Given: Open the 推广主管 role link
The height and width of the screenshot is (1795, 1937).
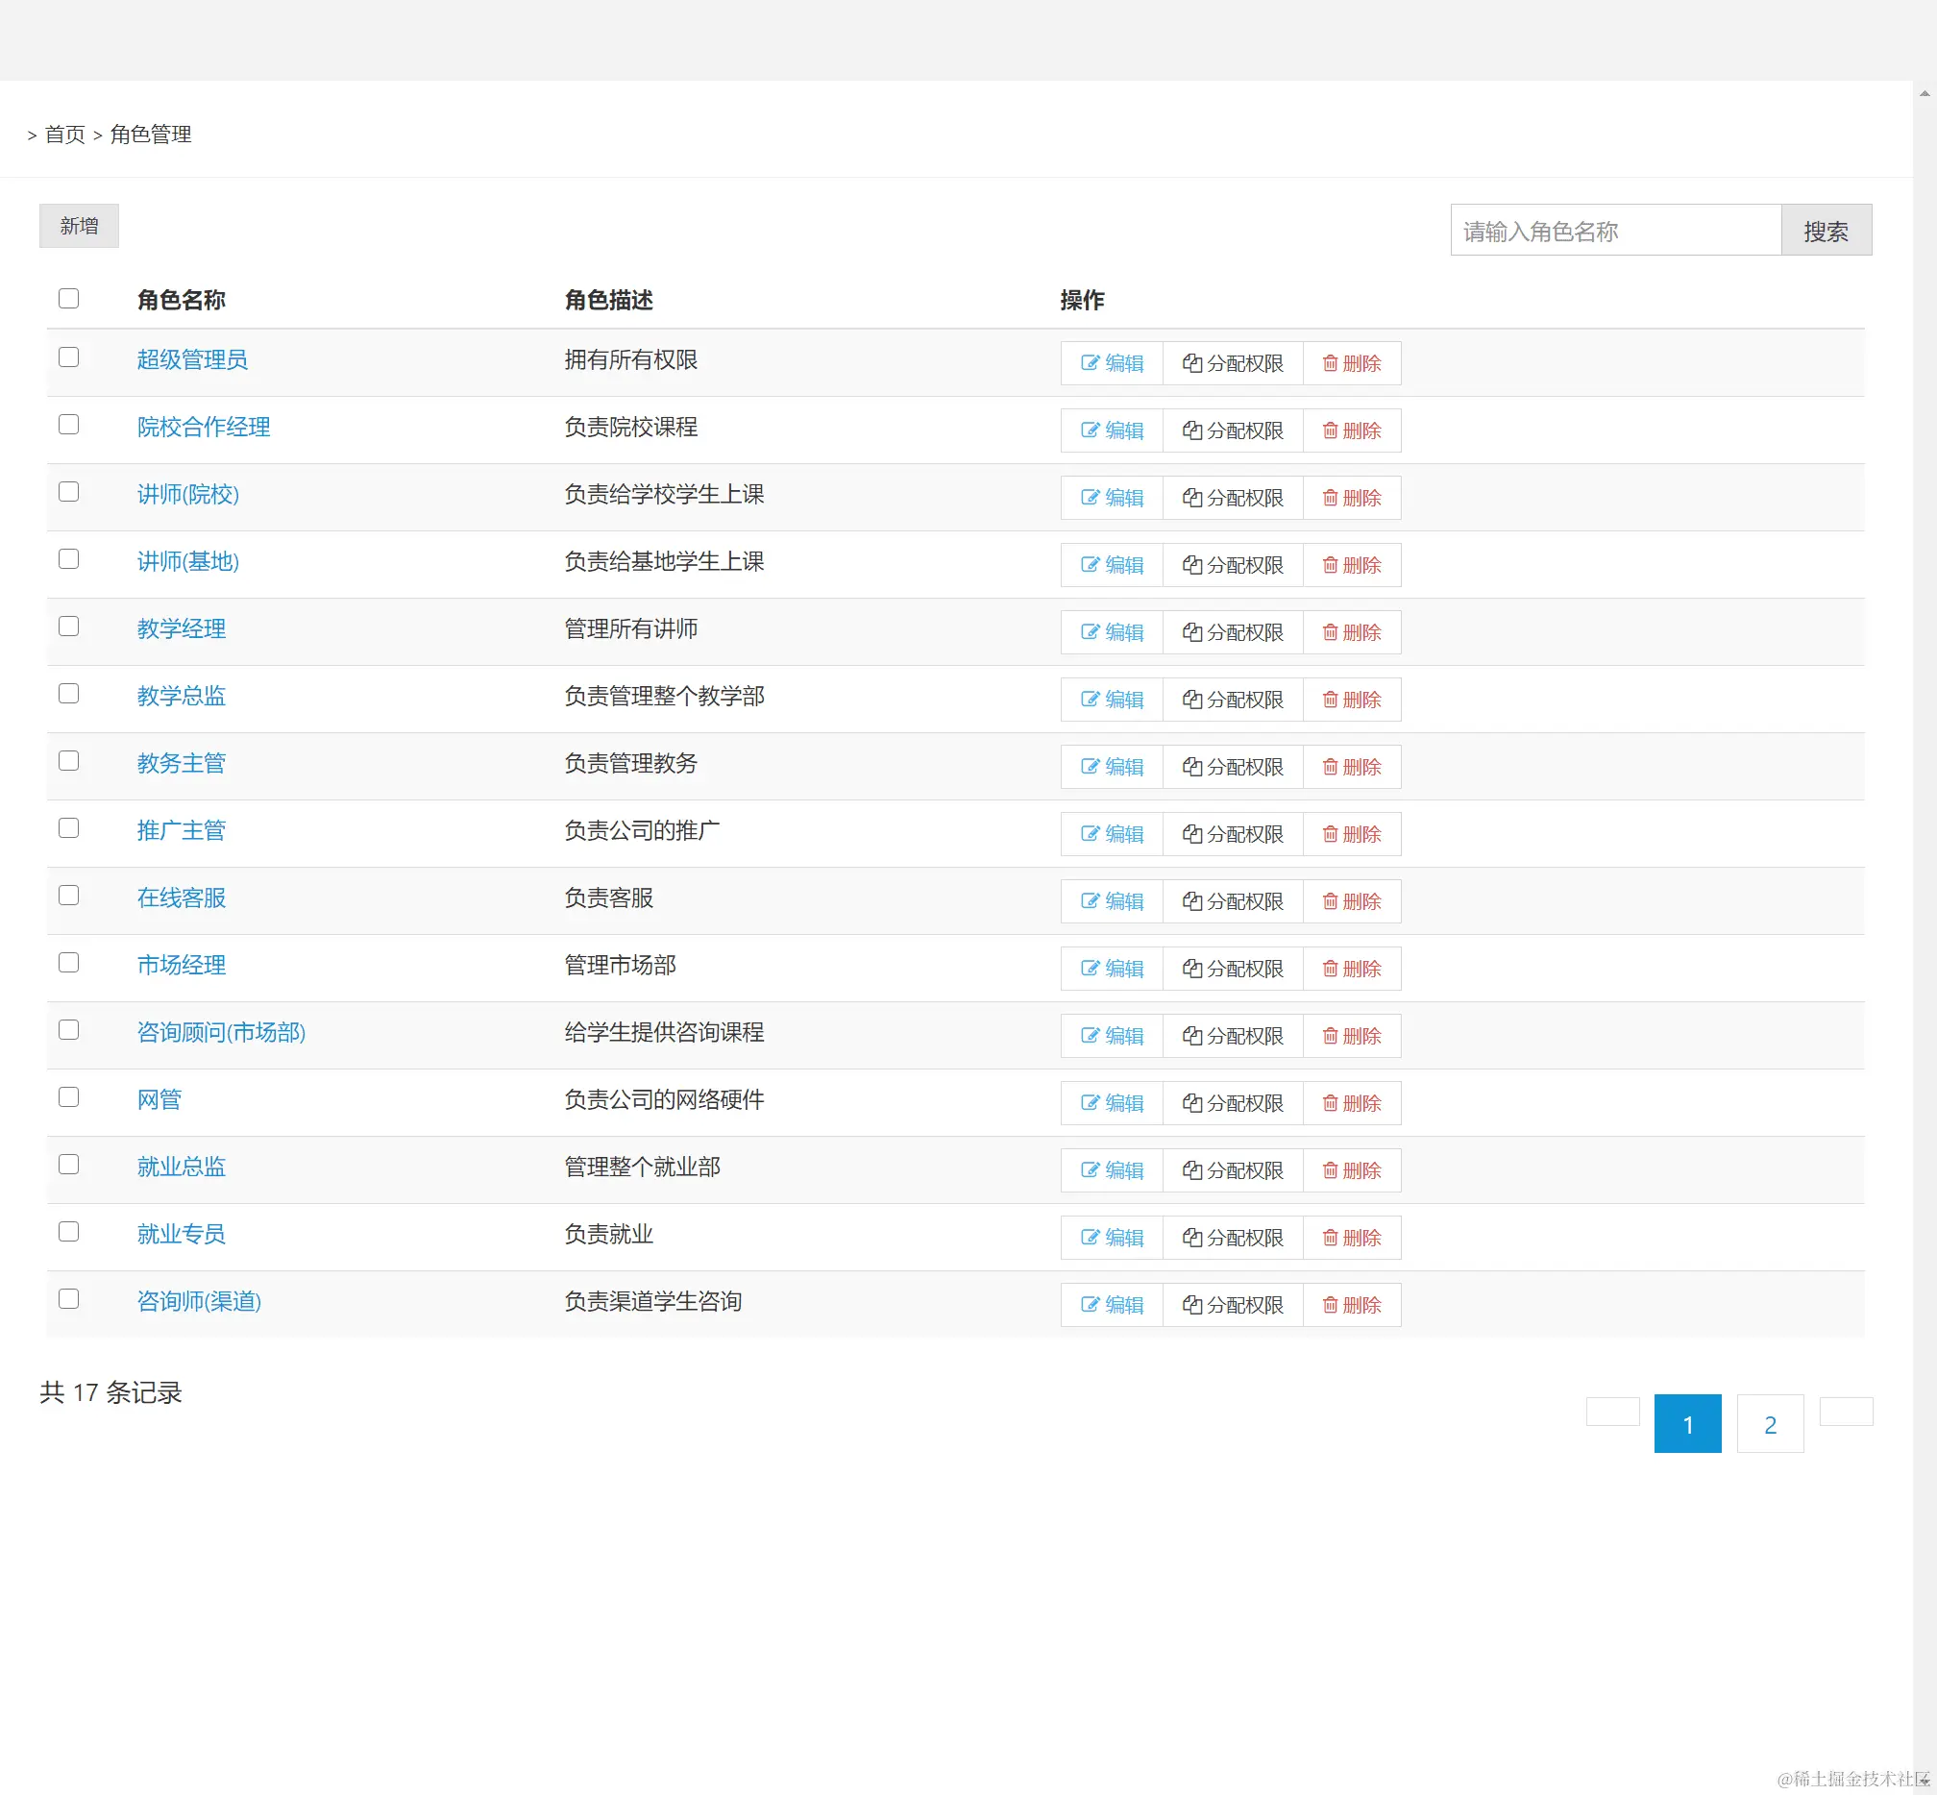Looking at the screenshot, I should (x=181, y=830).
